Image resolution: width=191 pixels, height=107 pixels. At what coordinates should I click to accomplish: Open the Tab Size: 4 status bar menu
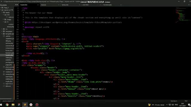coord(174,101)
